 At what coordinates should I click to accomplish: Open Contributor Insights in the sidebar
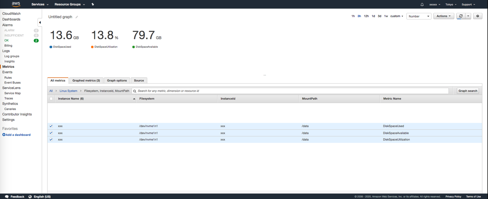pos(17,114)
